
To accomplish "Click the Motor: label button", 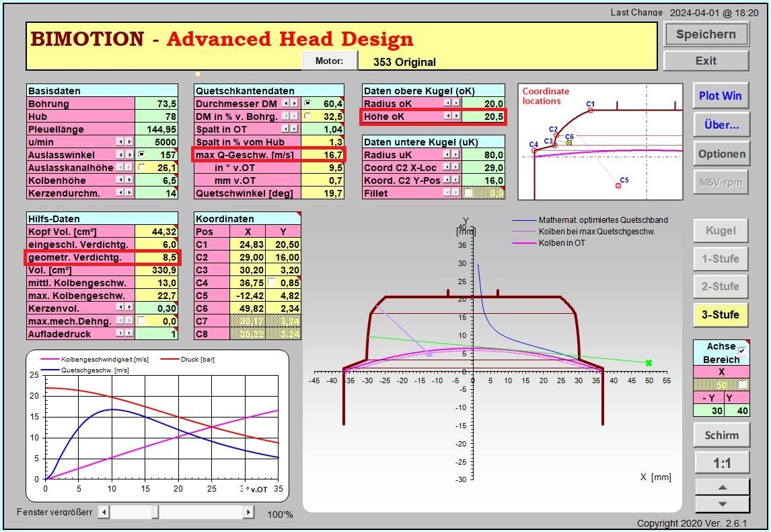I will coord(330,61).
